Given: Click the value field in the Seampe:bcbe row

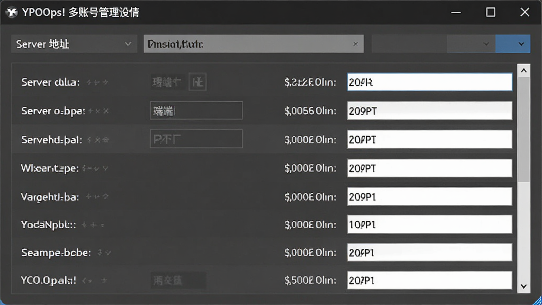Looking at the screenshot, I should click(x=429, y=253).
